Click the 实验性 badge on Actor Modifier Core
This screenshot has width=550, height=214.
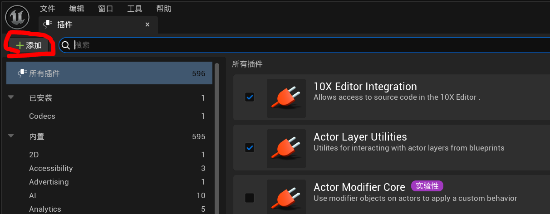coord(427,186)
